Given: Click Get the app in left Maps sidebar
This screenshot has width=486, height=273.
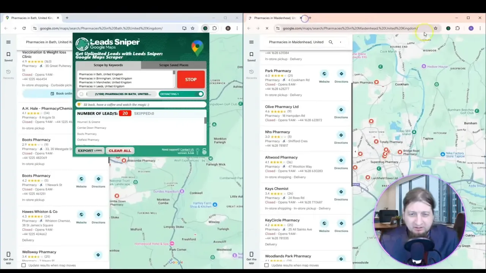Looking at the screenshot, I should point(8,258).
